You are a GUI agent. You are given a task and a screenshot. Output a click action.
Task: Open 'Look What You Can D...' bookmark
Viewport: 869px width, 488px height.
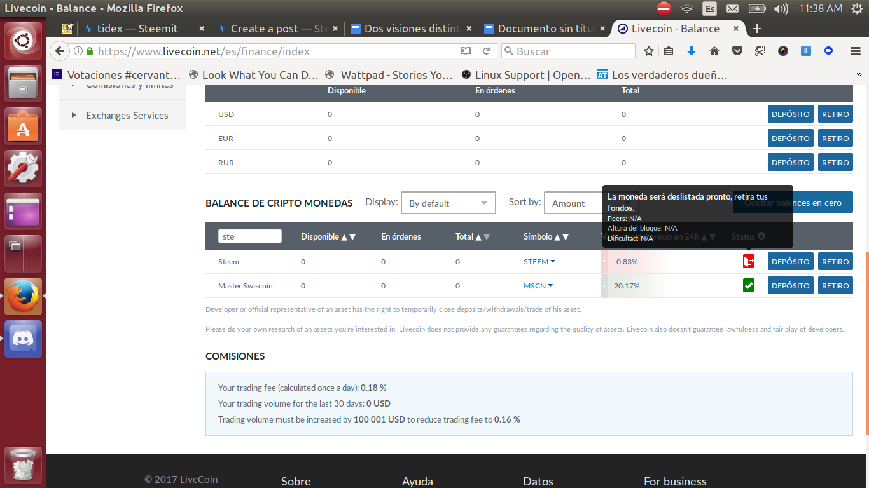(253, 75)
